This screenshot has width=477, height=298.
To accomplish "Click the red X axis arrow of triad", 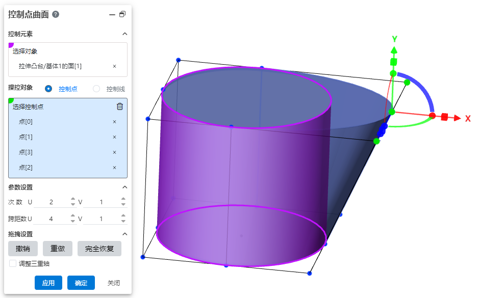I will pos(457,118).
